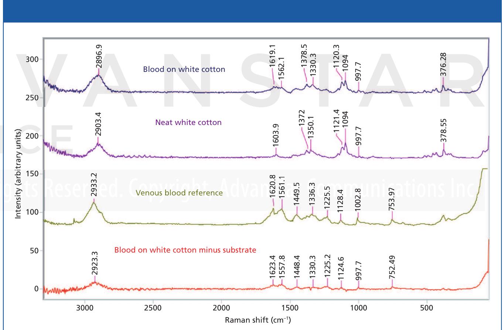The width and height of the screenshot is (504, 330).
Task: Click the 1336.3 peak label
Action: [313, 194]
